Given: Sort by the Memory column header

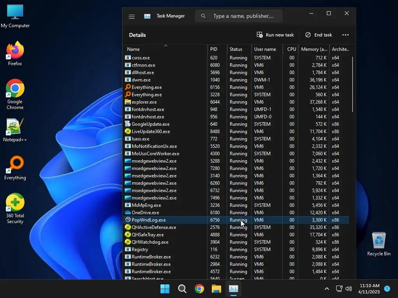Looking at the screenshot, I should point(314,49).
